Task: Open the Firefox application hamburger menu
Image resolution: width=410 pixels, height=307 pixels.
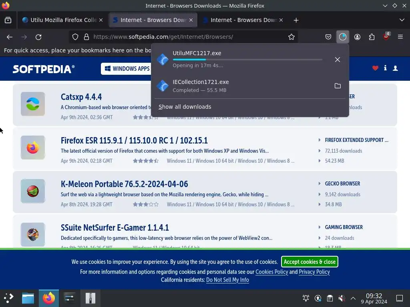Action: click(x=400, y=37)
